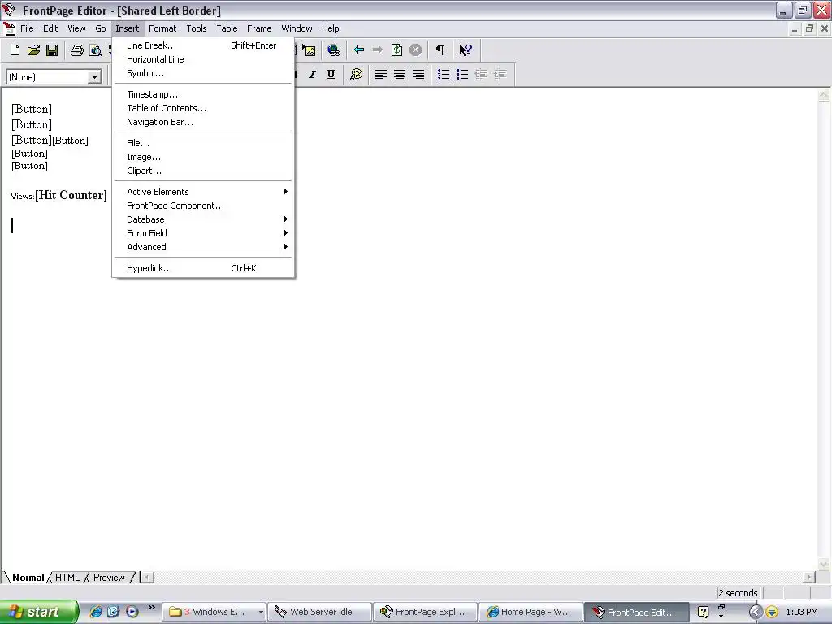832x624 pixels.
Task: Align text right
Action: pyautogui.click(x=418, y=74)
